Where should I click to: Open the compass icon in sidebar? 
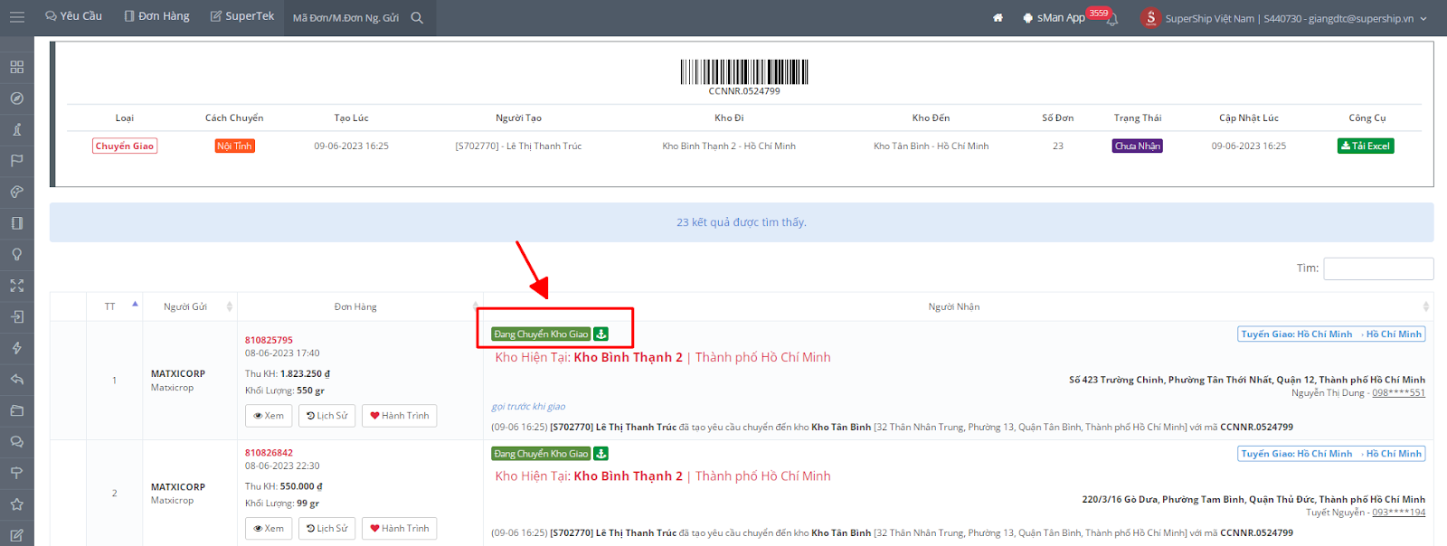16,99
